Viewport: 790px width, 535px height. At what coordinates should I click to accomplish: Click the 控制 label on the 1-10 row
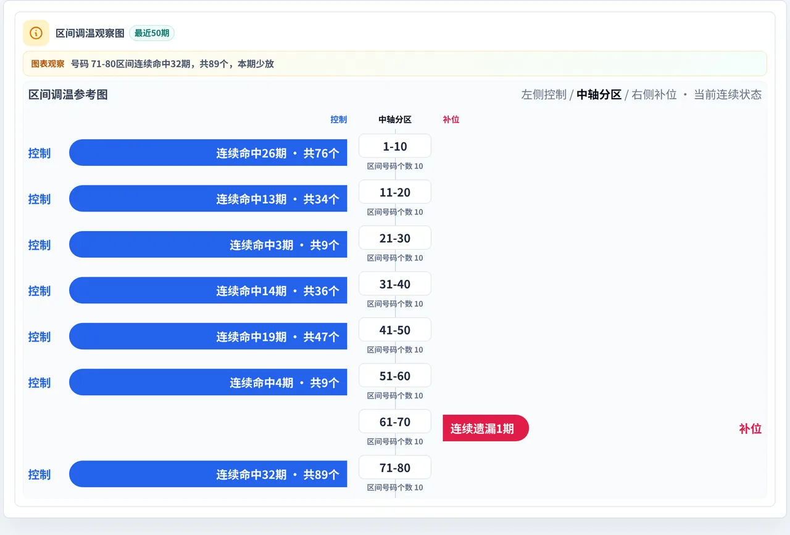(39, 153)
